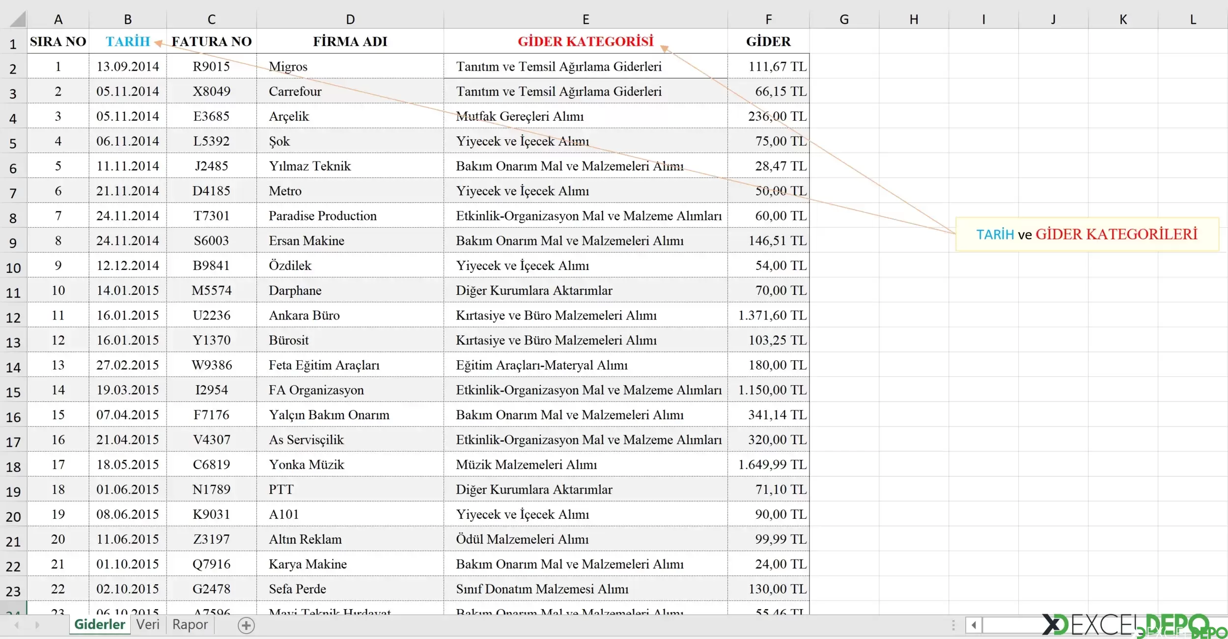Select the amount 130,00 TL

tap(768, 589)
